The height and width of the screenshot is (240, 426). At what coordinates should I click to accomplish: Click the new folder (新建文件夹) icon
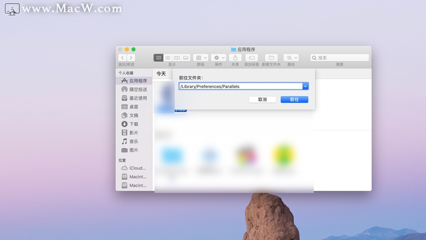pyautogui.click(x=271, y=58)
